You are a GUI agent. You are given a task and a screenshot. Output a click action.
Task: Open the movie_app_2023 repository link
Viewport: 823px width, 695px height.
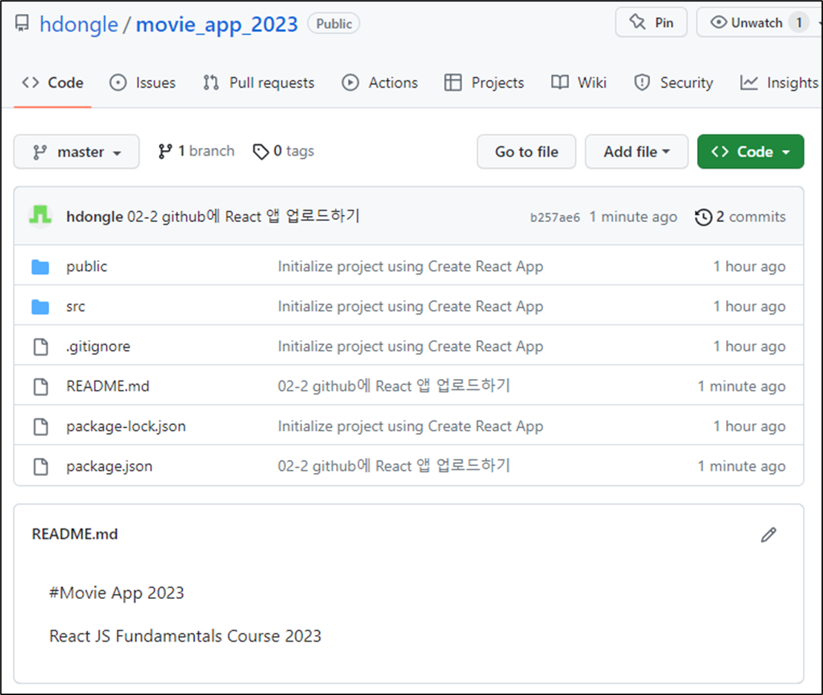coord(216,24)
